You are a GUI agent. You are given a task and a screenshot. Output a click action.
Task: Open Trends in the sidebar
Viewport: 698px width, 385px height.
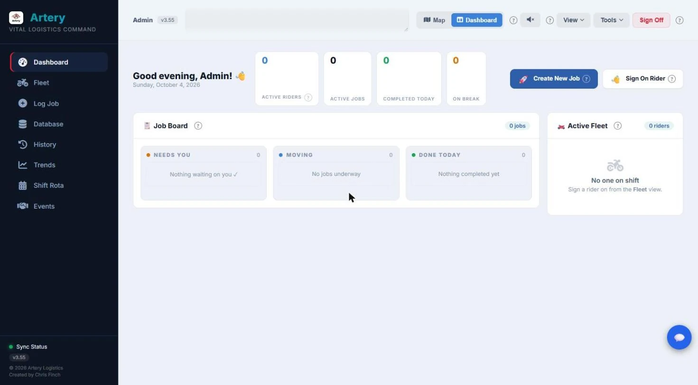coord(59,165)
